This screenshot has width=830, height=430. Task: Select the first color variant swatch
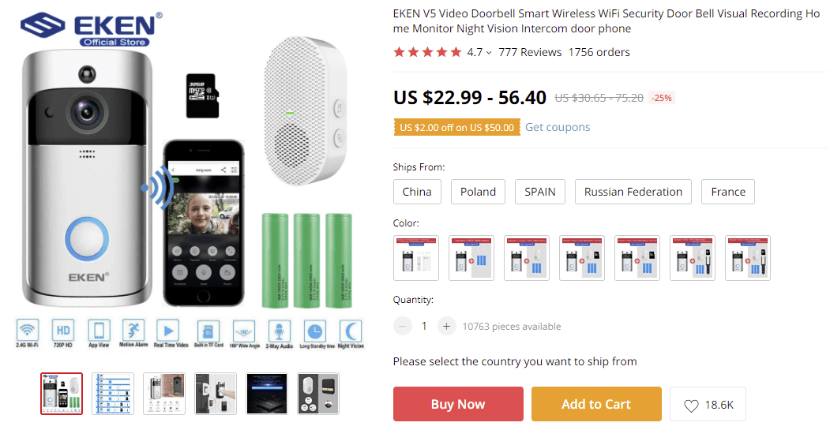click(x=416, y=257)
